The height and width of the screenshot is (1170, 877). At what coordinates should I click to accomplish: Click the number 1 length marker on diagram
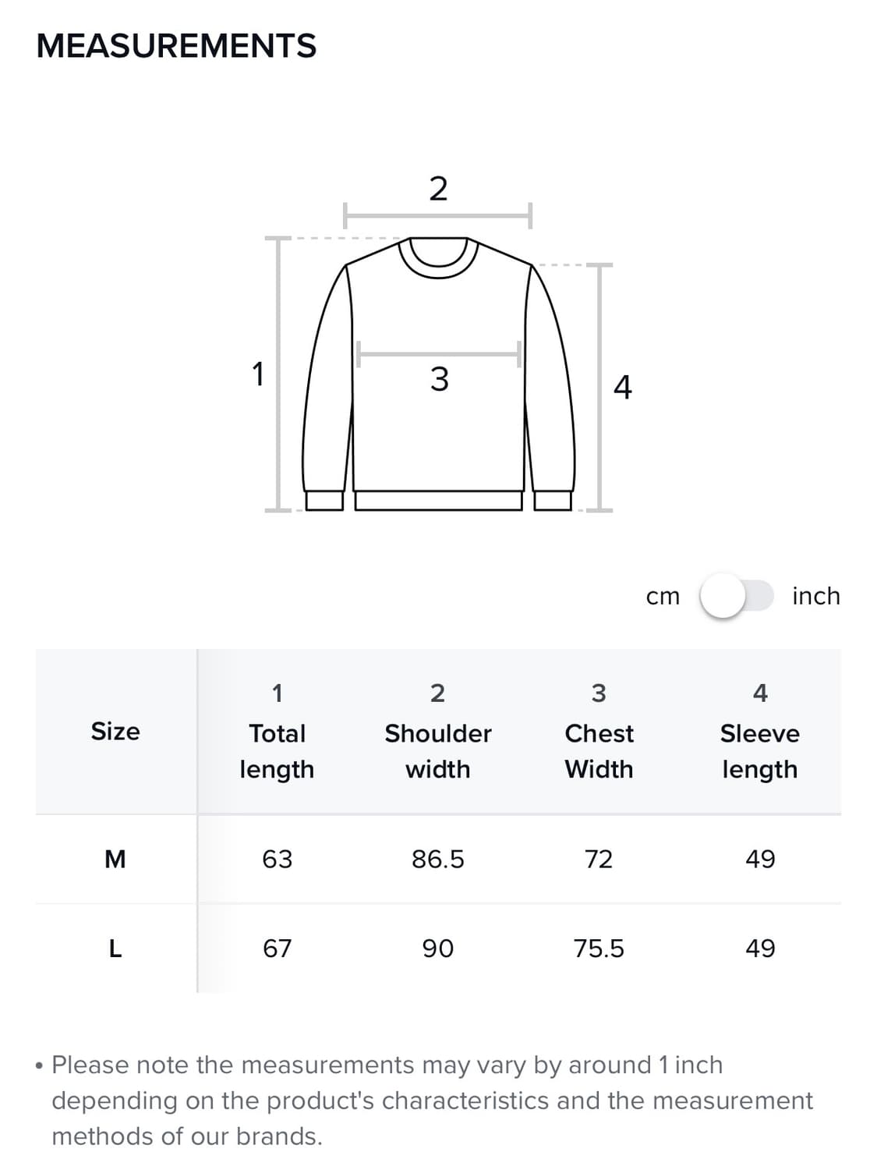(x=258, y=374)
